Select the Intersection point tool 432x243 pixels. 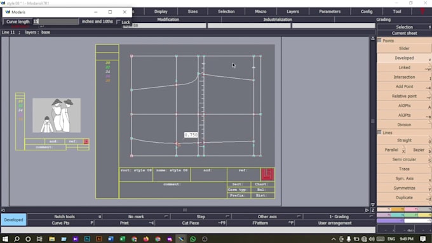pos(404,77)
